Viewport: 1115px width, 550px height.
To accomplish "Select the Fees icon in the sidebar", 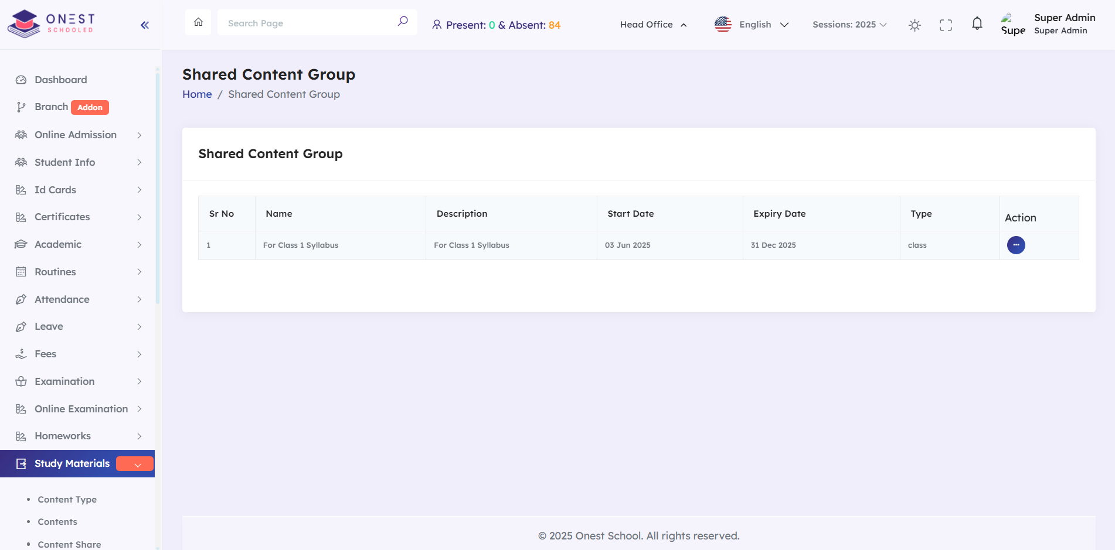I will pyautogui.click(x=21, y=354).
